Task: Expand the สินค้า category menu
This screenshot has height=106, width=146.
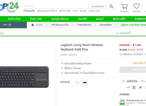Action: (7, 25)
